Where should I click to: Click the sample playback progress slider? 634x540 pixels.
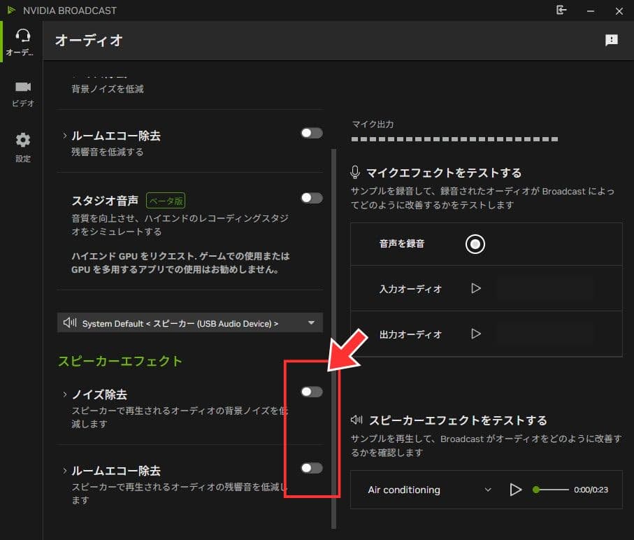(x=551, y=490)
